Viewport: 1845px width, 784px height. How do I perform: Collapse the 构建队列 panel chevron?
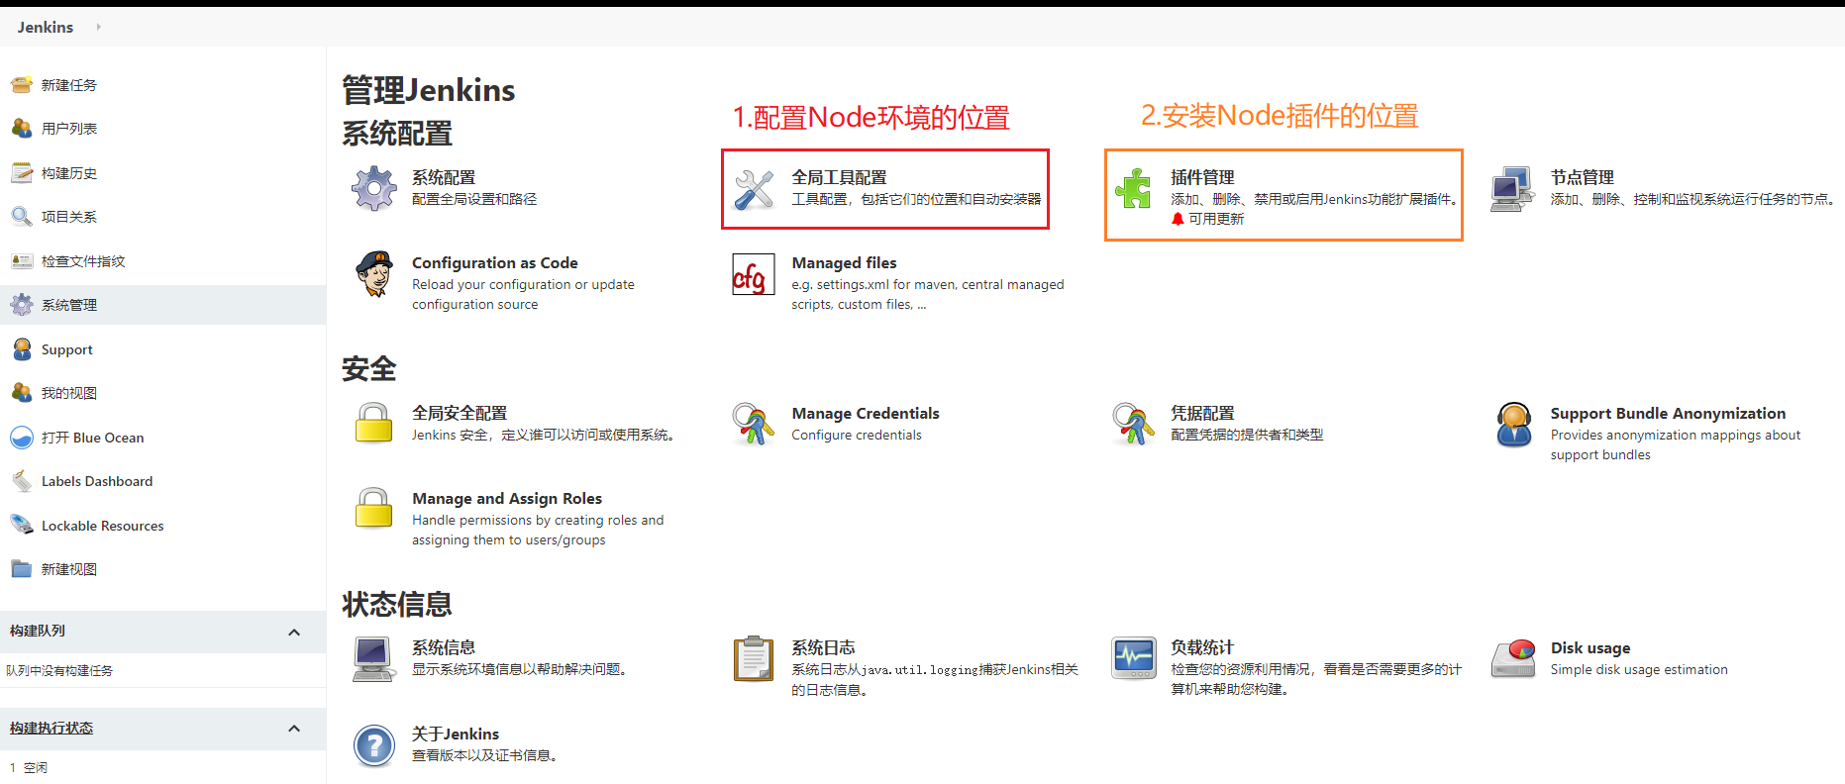(x=294, y=632)
